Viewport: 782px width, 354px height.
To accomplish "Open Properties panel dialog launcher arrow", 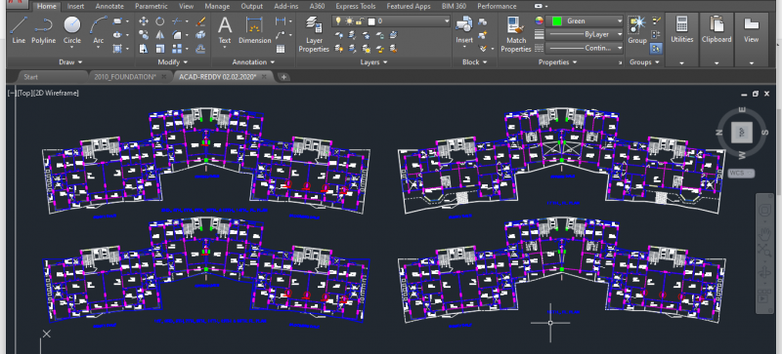I will (621, 62).
